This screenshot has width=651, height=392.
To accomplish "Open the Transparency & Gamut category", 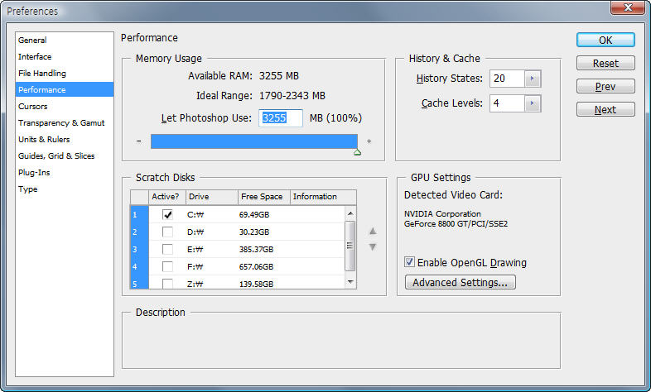I will [61, 122].
